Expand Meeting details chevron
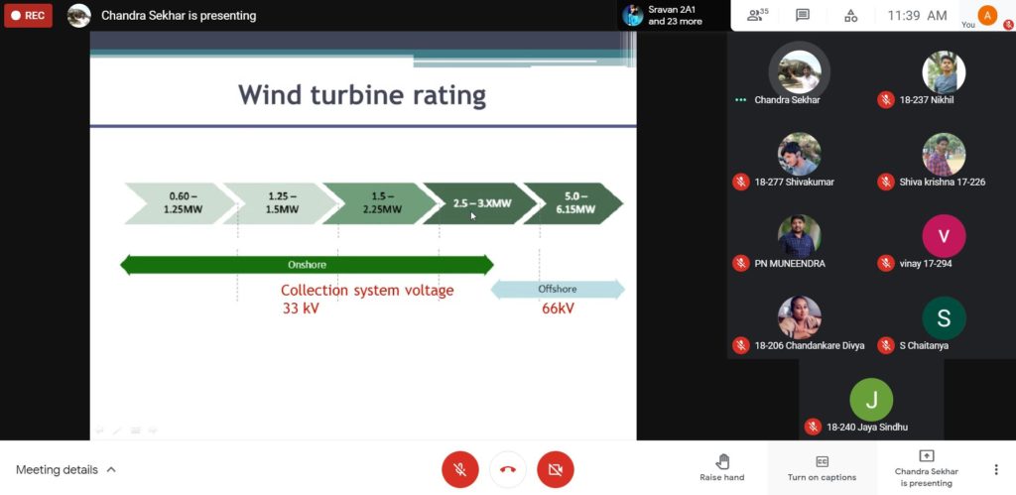The height and width of the screenshot is (495, 1016). tap(111, 470)
